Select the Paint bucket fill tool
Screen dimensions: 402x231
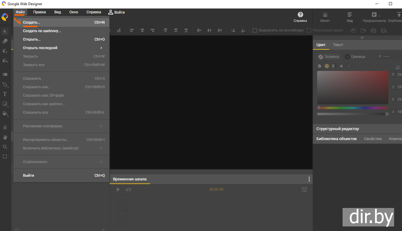coord(5,114)
